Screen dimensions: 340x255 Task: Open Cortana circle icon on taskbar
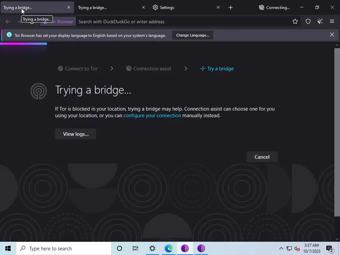tap(120, 248)
